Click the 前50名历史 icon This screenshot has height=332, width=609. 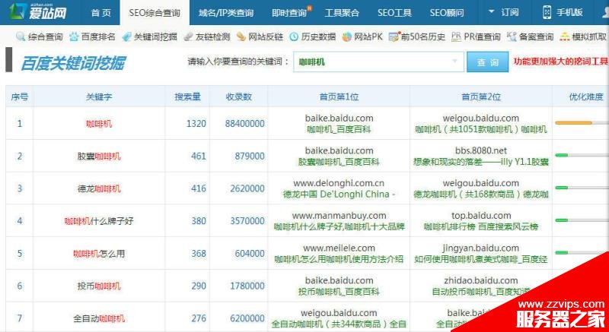click(x=394, y=36)
